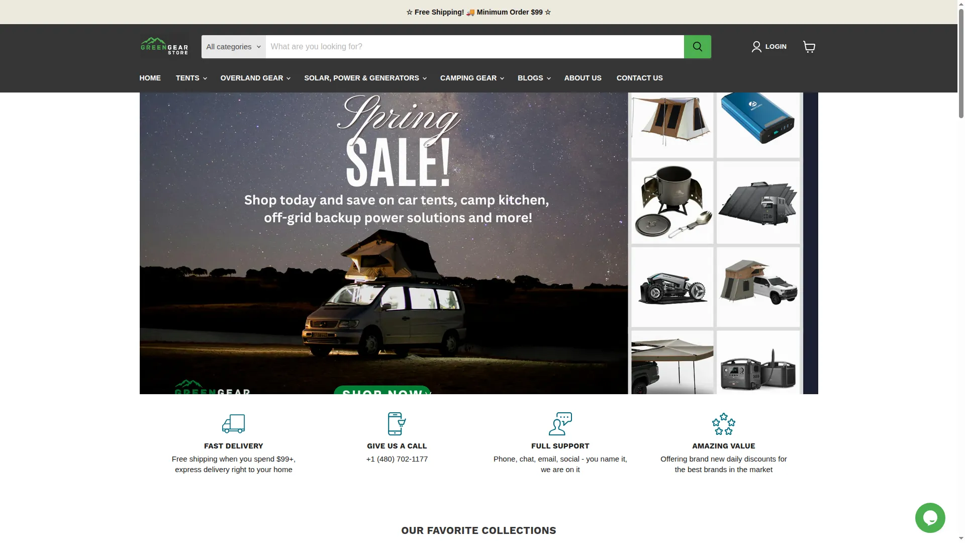Expand the Tents menu

click(191, 78)
